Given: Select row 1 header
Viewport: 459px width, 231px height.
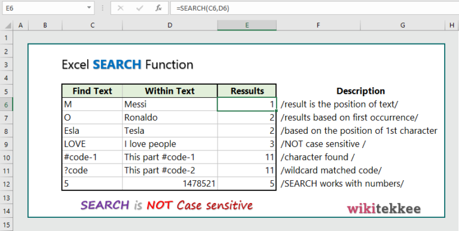Looking at the screenshot, I should [x=7, y=38].
